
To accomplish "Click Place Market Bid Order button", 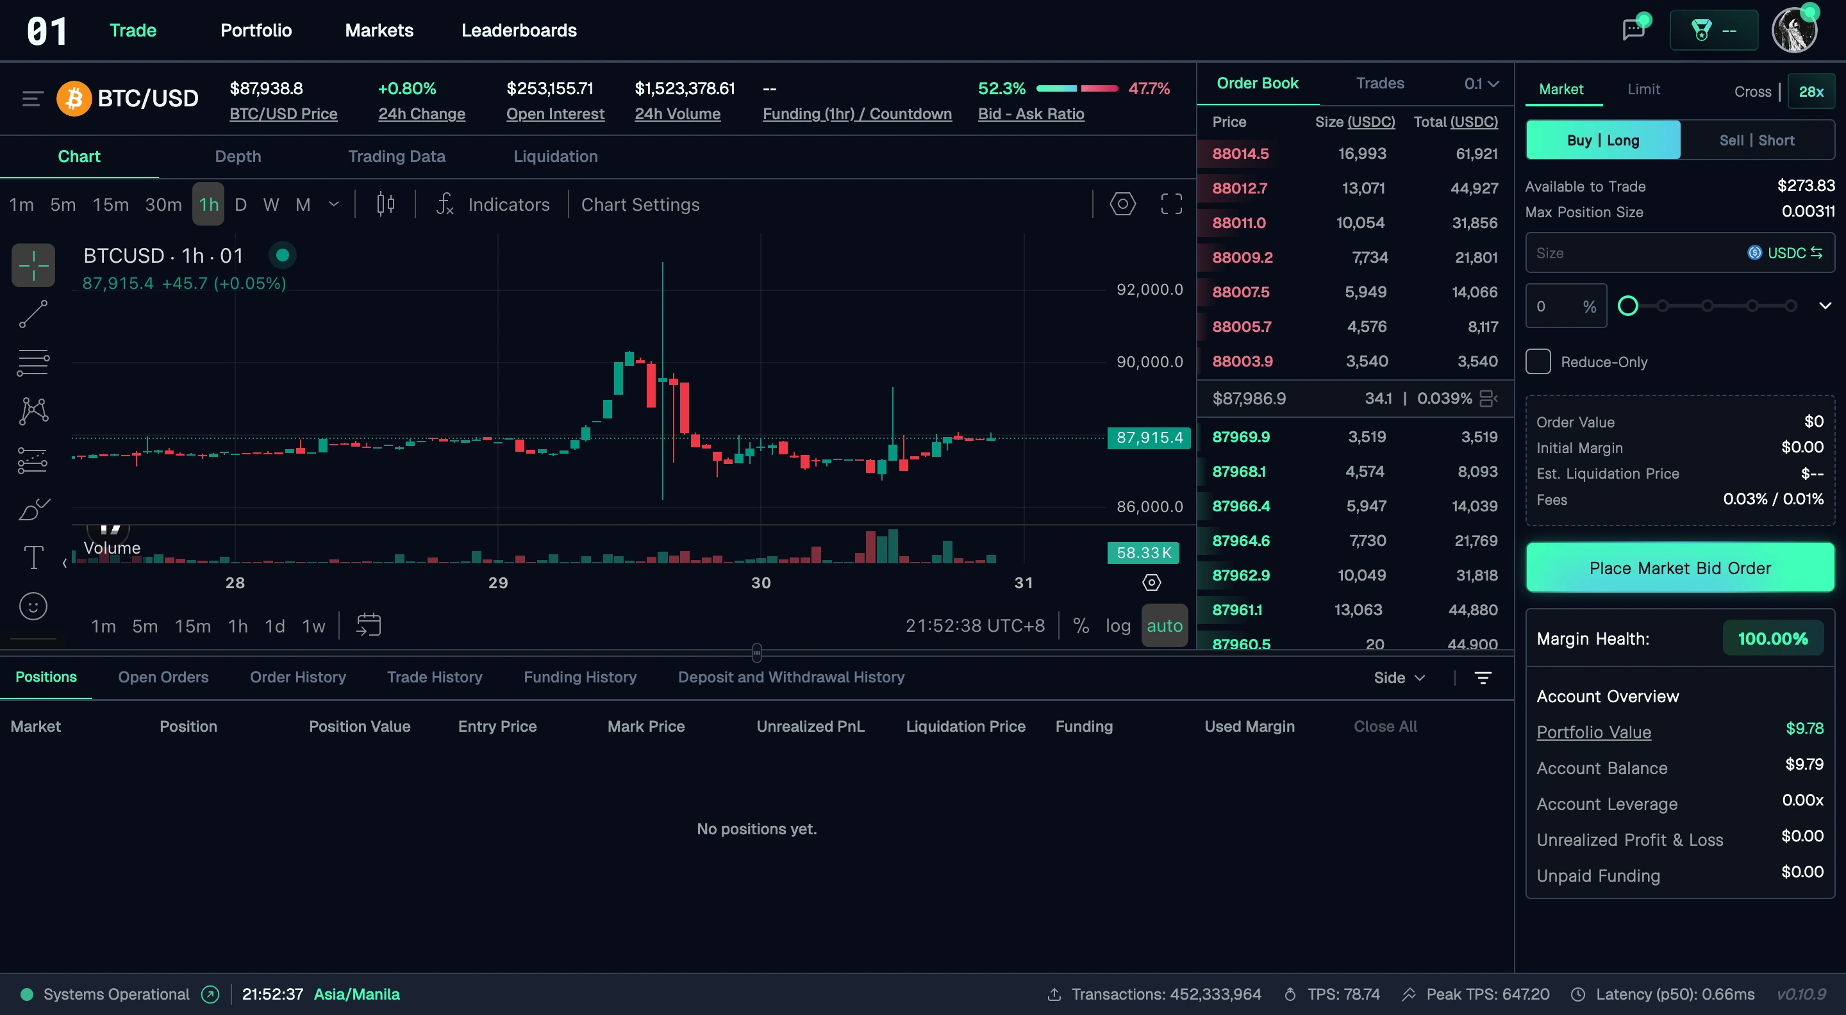I will click(x=1679, y=568).
